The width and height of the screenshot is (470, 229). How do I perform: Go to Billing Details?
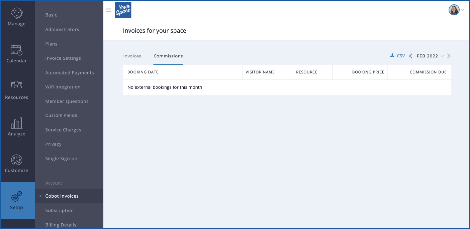[x=61, y=224]
